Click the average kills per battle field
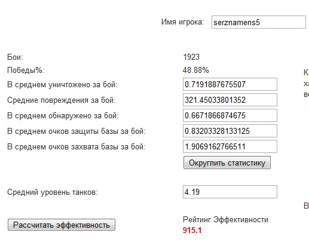309x242 pixels. coord(230,84)
